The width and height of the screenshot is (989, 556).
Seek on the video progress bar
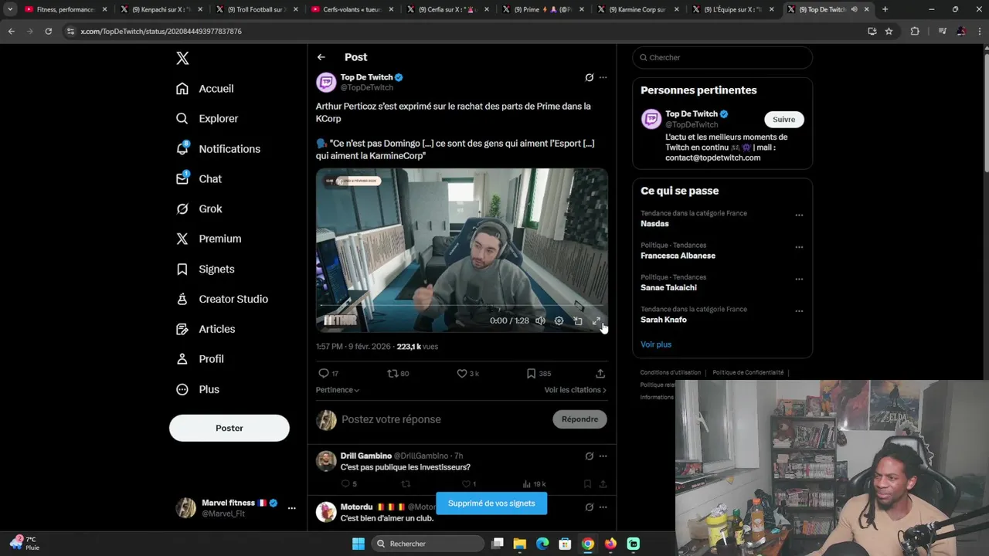click(462, 306)
